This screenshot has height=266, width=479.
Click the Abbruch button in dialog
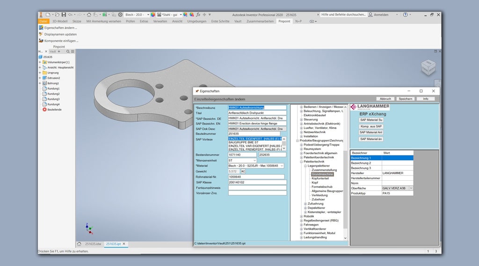[385, 99]
